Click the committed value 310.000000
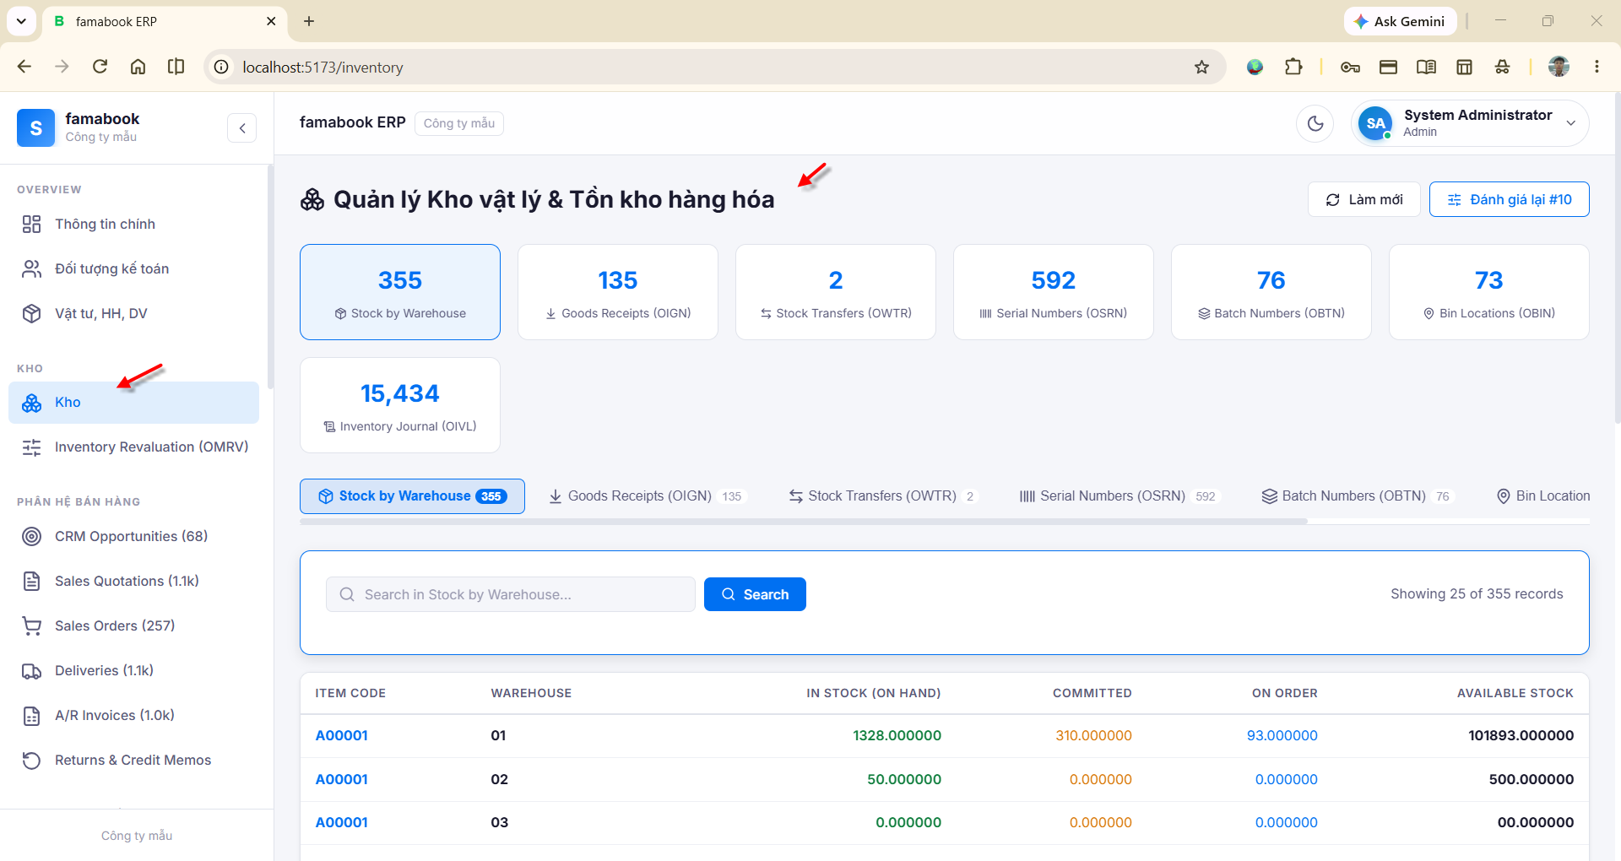 (1093, 735)
